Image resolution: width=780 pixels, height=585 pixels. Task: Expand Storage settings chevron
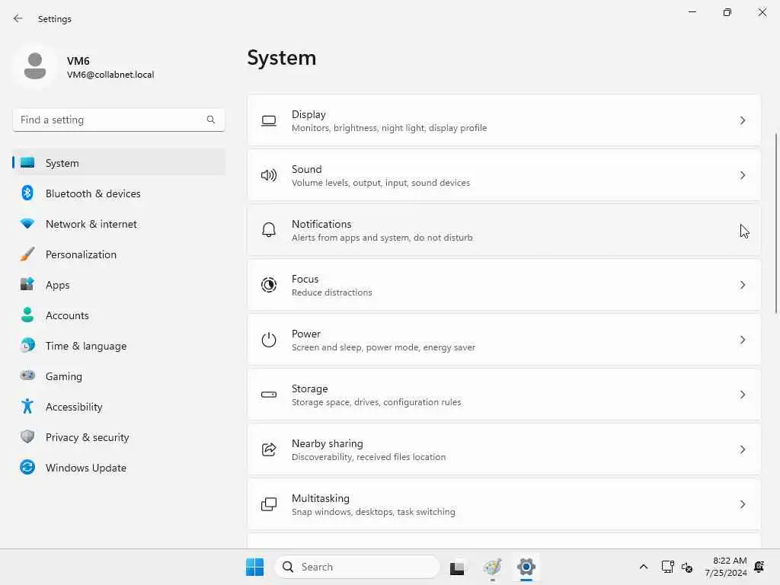[x=742, y=395]
